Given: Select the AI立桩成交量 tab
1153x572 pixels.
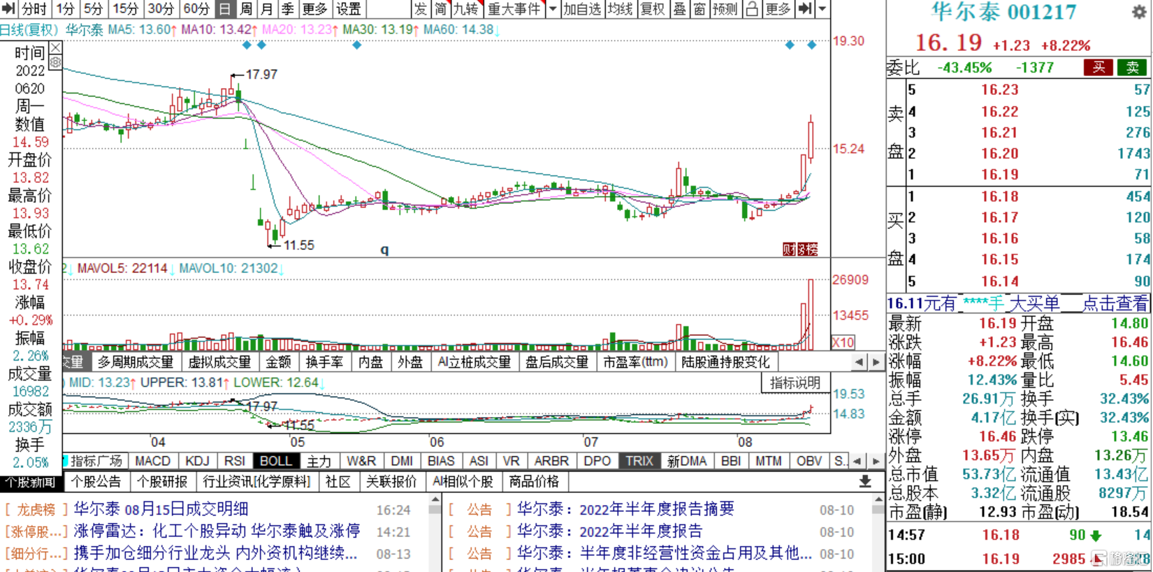Looking at the screenshot, I should click(x=474, y=362).
